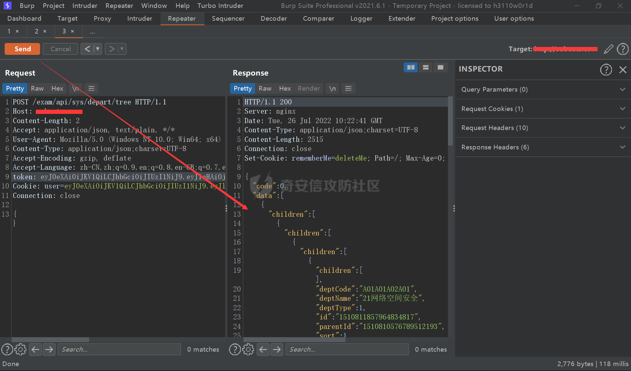631x371 pixels.
Task: Click the Burp Suite logo icon
Action: click(7, 6)
